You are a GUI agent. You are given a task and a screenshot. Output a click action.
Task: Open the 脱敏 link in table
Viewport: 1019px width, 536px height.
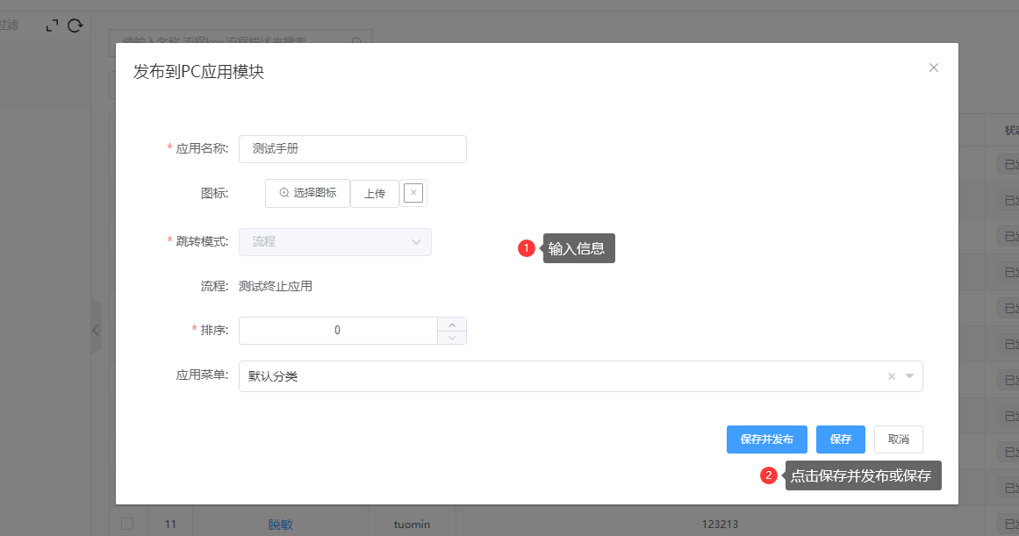[x=280, y=525]
